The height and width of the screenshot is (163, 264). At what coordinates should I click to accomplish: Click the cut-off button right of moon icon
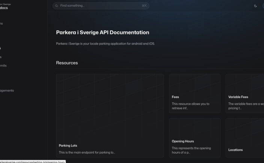[x=262, y=6]
